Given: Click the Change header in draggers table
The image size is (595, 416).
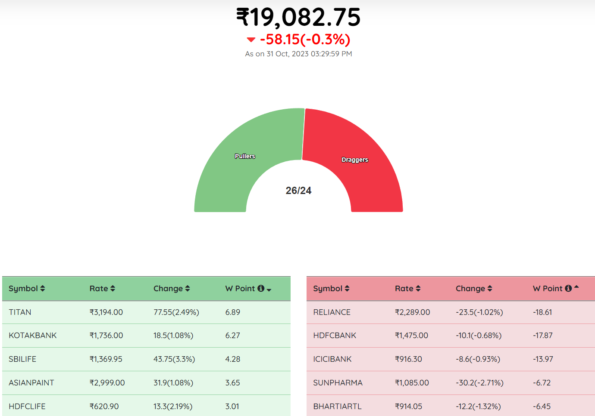Looking at the screenshot, I should [x=470, y=289].
